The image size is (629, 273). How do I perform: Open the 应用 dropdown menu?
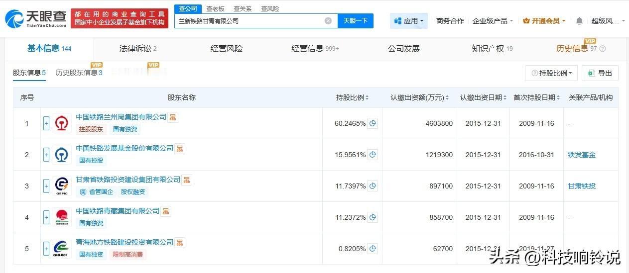409,21
